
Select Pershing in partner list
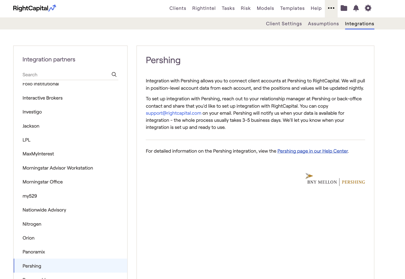pos(70,266)
